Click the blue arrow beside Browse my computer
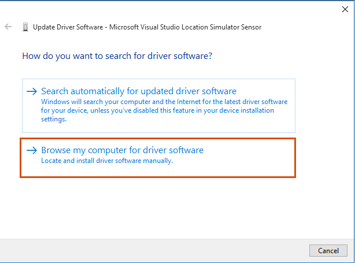Viewport: 355px width, 263px height. [32, 150]
